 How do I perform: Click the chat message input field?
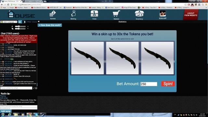tap(16, 88)
